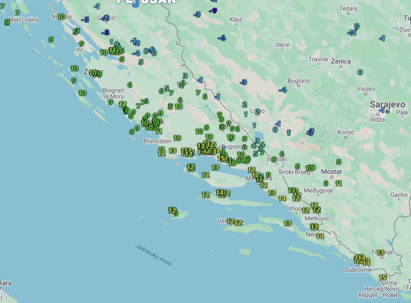Click the dark blue -8 marker

point(105,32)
